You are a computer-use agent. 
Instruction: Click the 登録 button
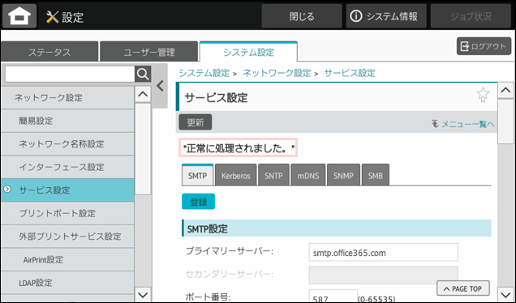coord(199,202)
